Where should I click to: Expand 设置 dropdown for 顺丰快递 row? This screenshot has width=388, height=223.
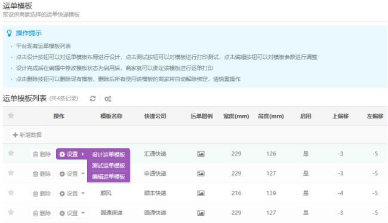coord(72,193)
